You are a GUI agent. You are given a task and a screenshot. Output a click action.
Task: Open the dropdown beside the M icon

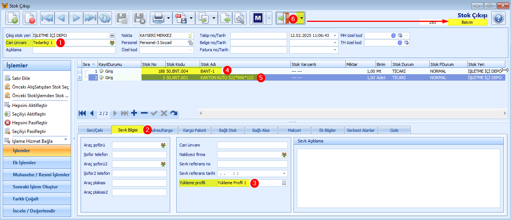(269, 18)
